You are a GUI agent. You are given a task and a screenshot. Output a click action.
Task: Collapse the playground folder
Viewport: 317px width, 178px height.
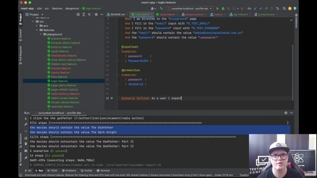coord(41,34)
